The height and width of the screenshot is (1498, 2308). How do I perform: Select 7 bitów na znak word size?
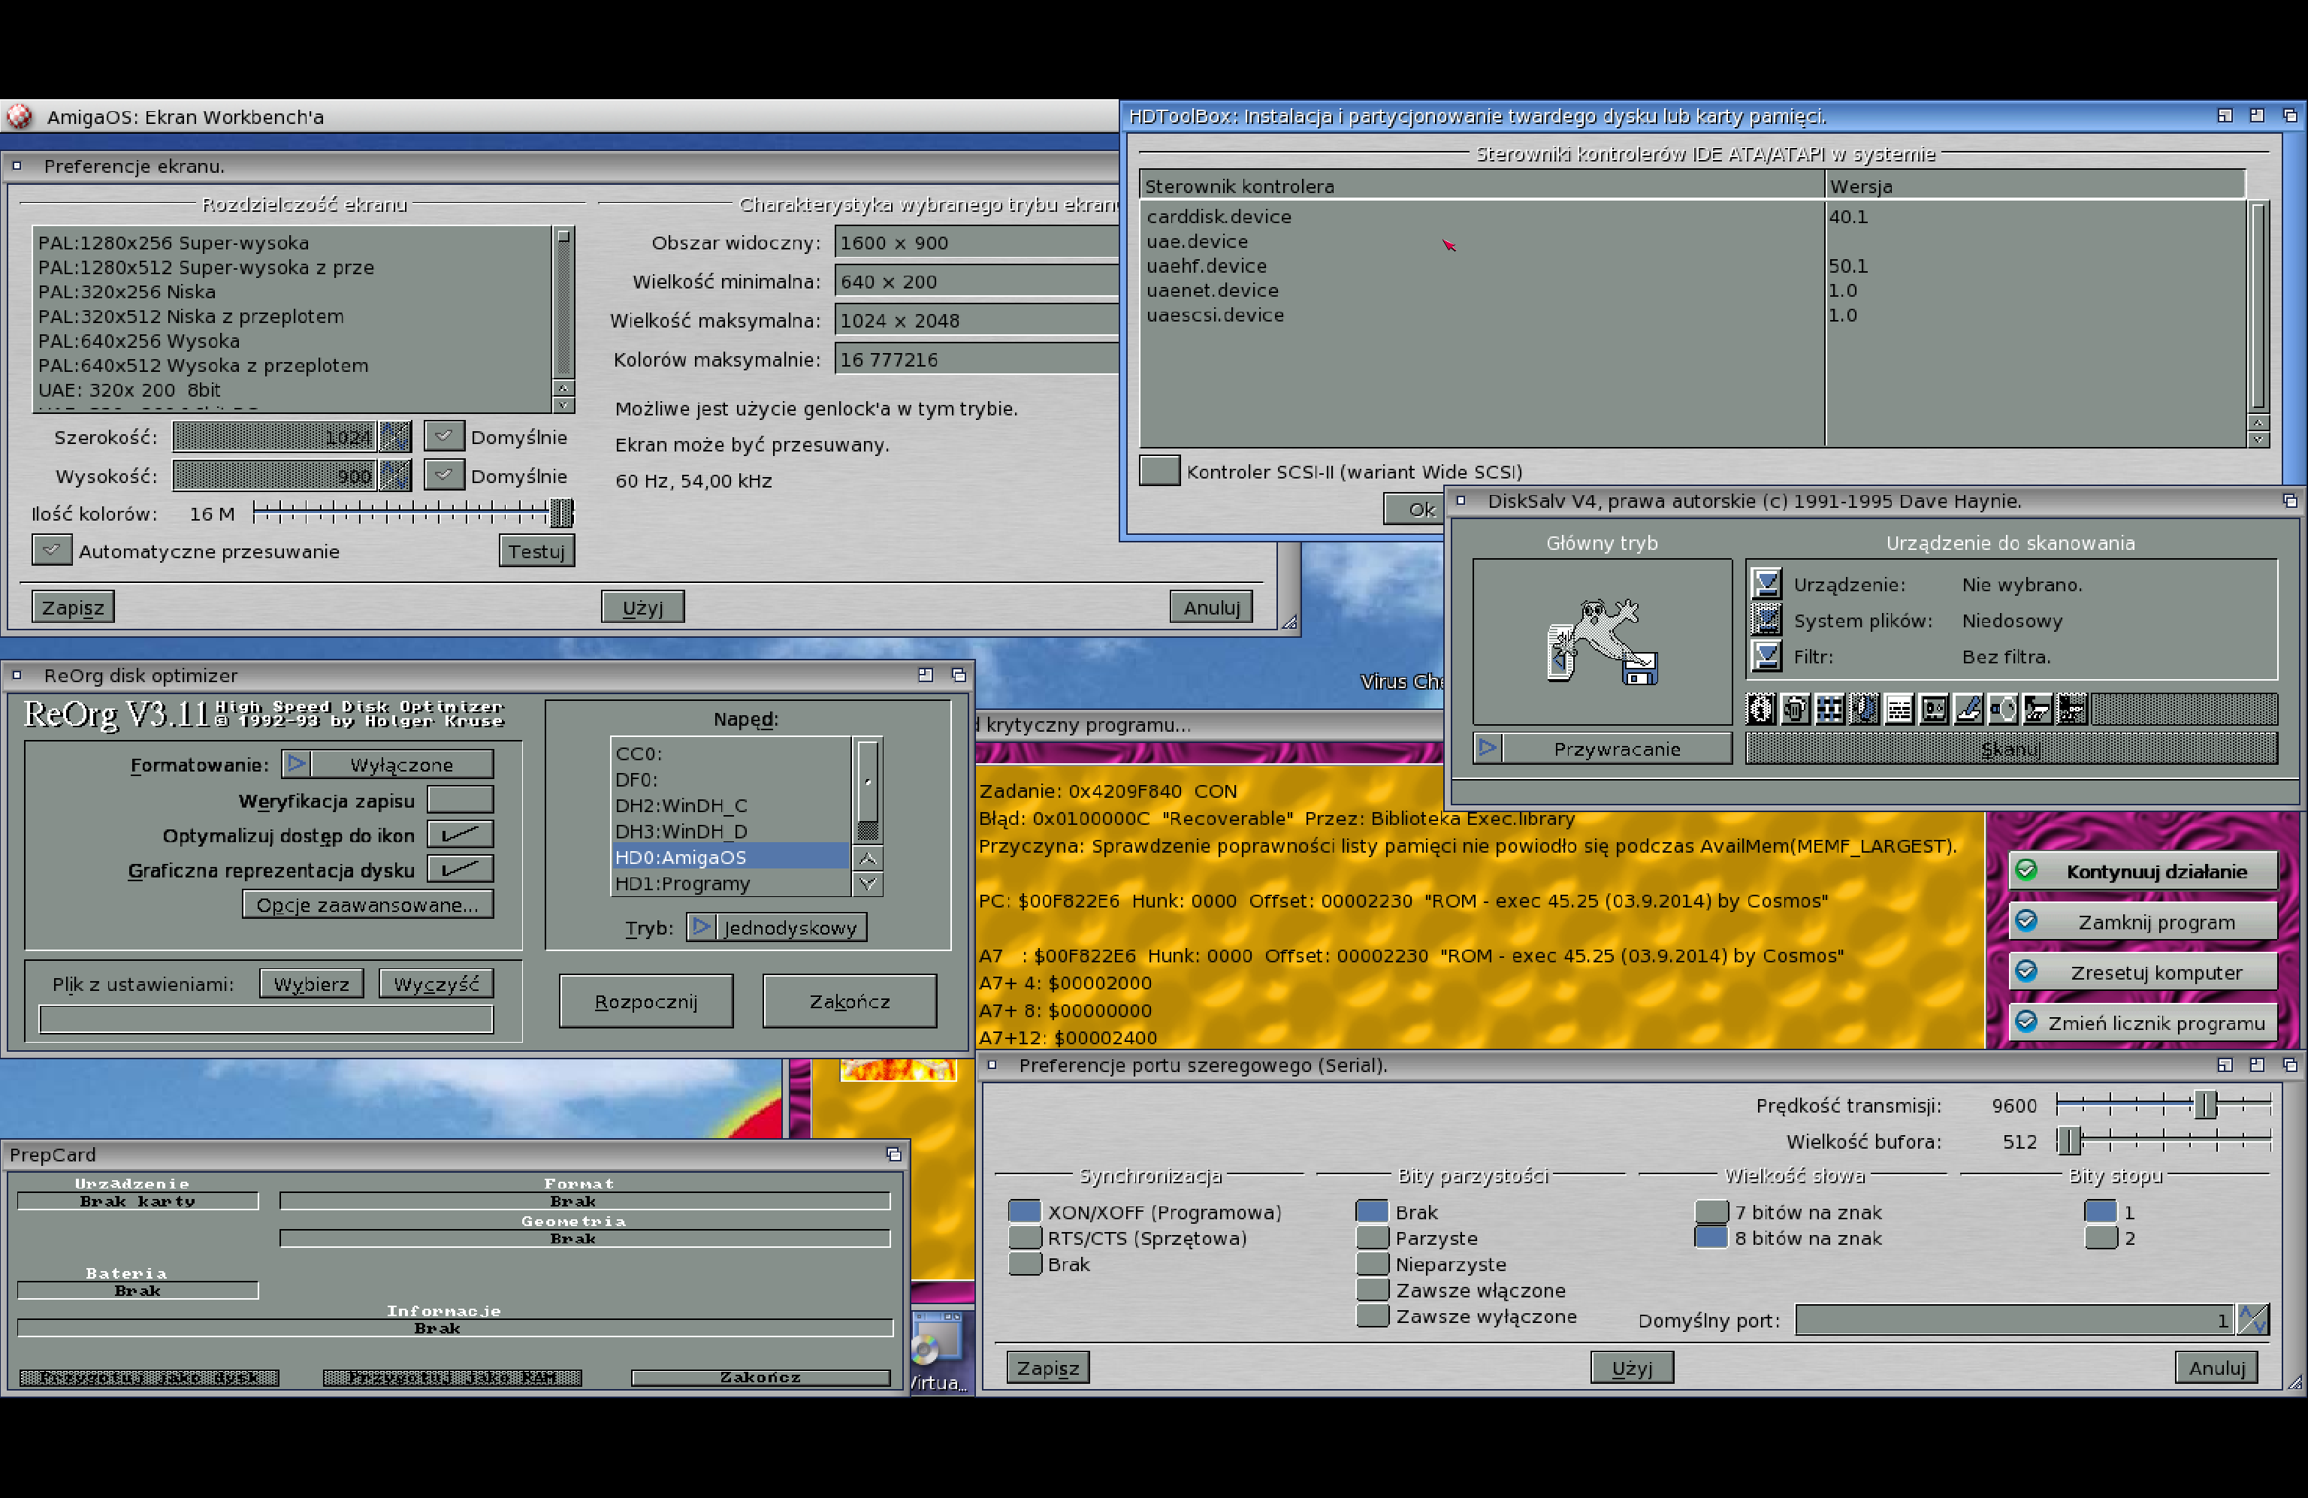1711,1212
